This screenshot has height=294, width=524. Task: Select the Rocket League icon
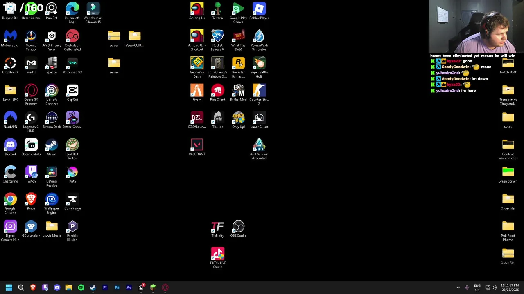click(x=218, y=40)
